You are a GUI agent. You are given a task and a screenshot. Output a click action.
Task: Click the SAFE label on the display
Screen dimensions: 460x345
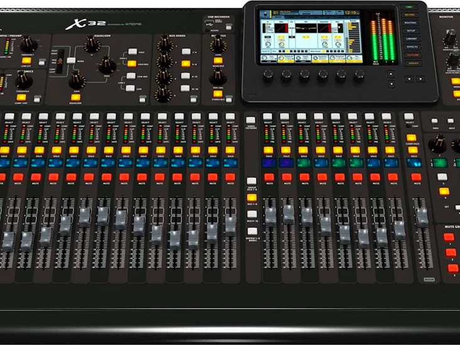[x=265, y=51]
